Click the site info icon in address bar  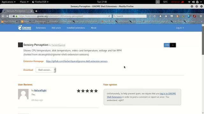[11, 16]
